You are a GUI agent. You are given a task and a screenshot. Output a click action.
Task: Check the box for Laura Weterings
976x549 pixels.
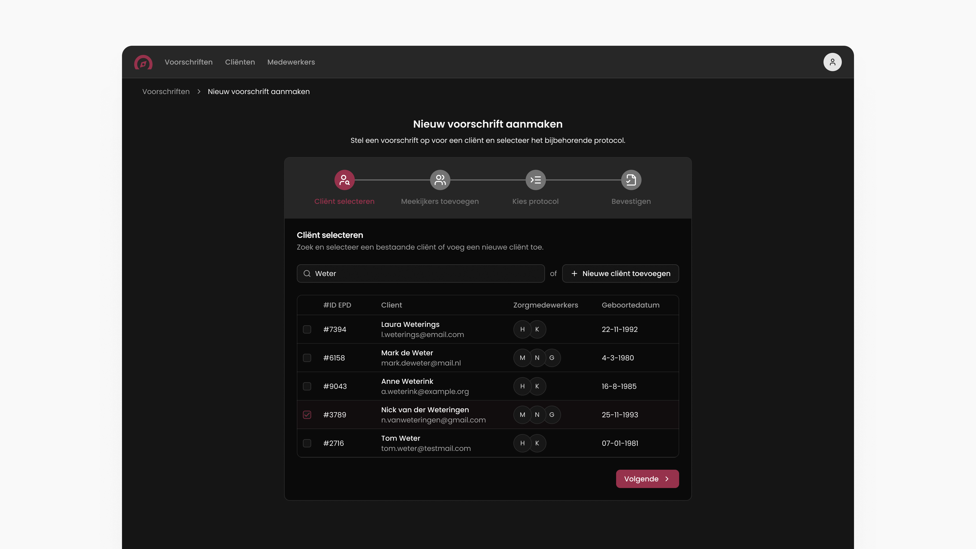(x=307, y=329)
